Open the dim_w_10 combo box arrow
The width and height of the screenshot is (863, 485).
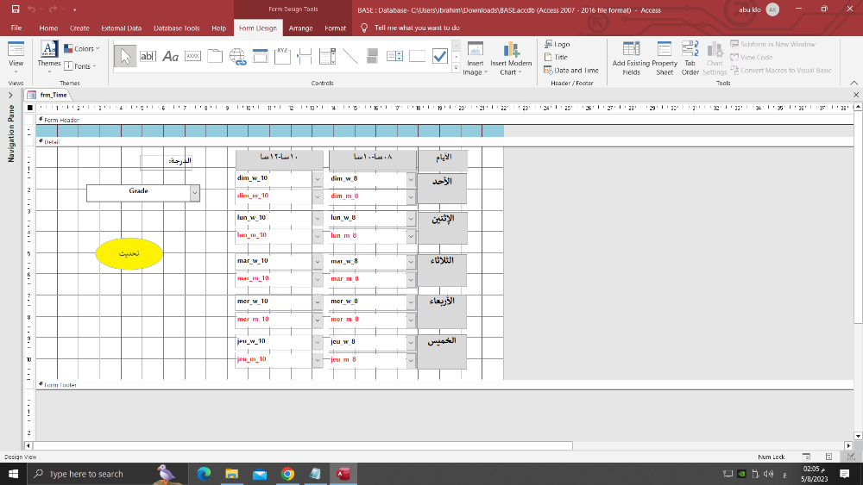318,179
